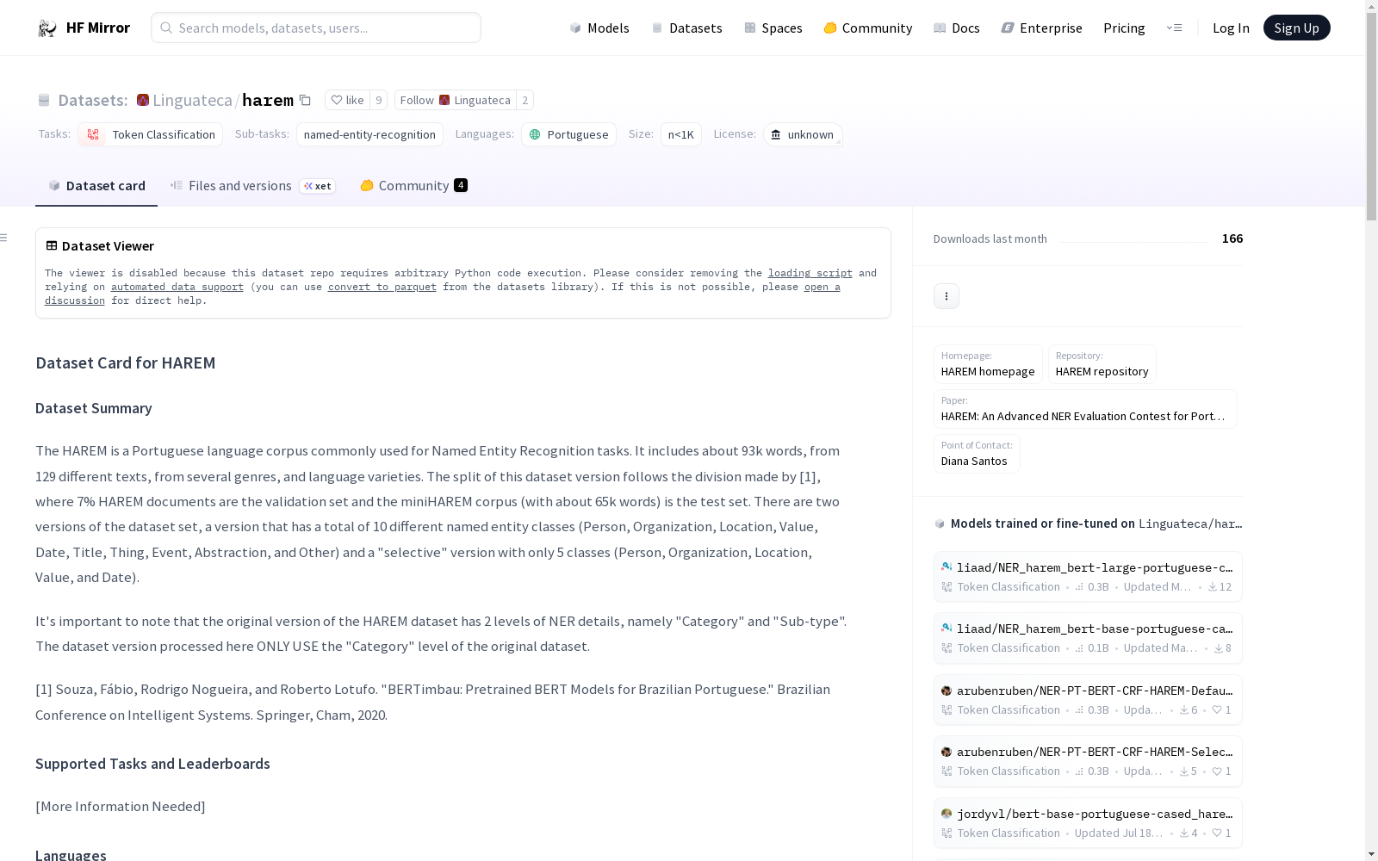Click the unknown license tag
The image size is (1378, 861).
click(803, 134)
